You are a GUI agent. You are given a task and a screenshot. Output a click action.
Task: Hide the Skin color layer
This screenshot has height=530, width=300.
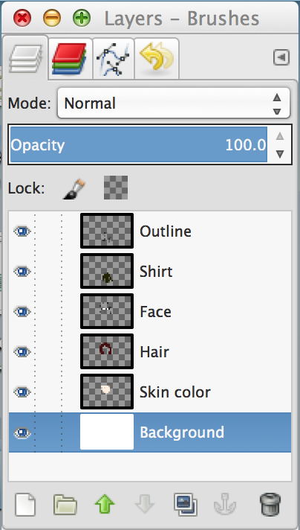coord(22,392)
